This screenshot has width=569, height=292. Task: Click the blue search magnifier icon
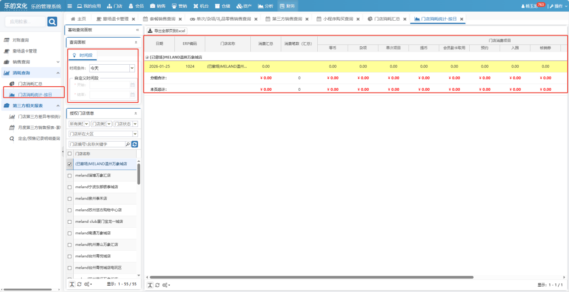(x=52, y=22)
